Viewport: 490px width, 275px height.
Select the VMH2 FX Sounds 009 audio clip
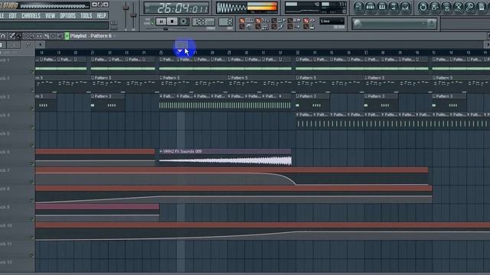[x=225, y=157]
